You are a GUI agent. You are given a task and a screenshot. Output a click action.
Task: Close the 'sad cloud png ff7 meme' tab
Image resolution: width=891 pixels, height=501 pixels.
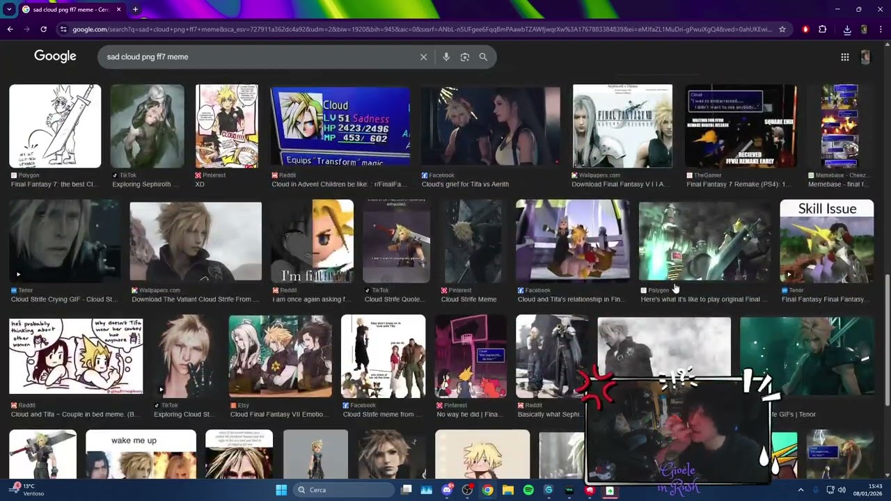[x=118, y=10]
